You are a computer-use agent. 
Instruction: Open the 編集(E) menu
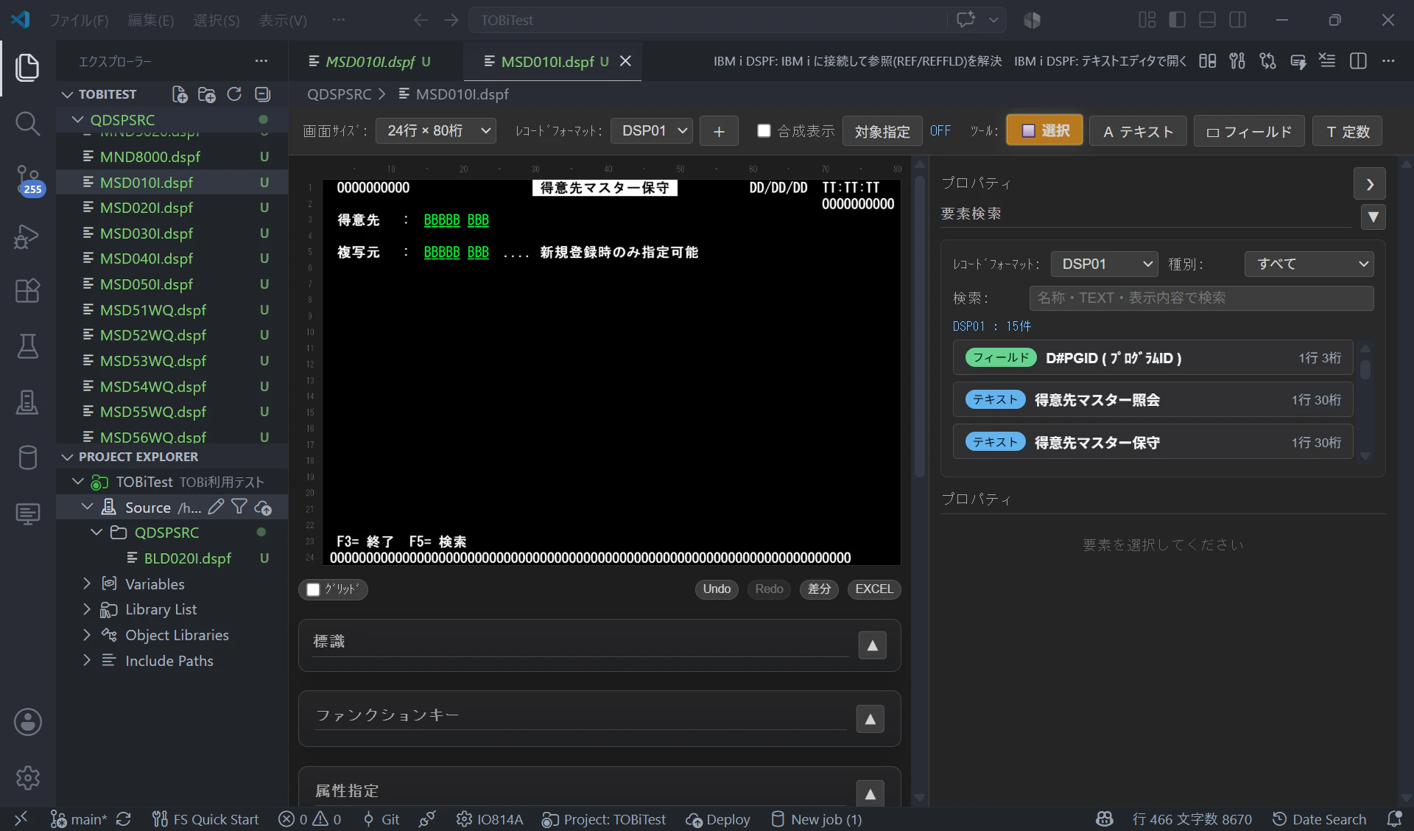(x=150, y=20)
